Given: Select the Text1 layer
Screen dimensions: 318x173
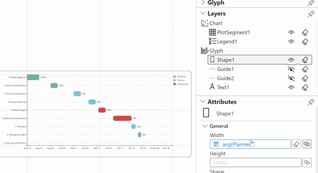Looking at the screenshot, I should click(223, 87).
